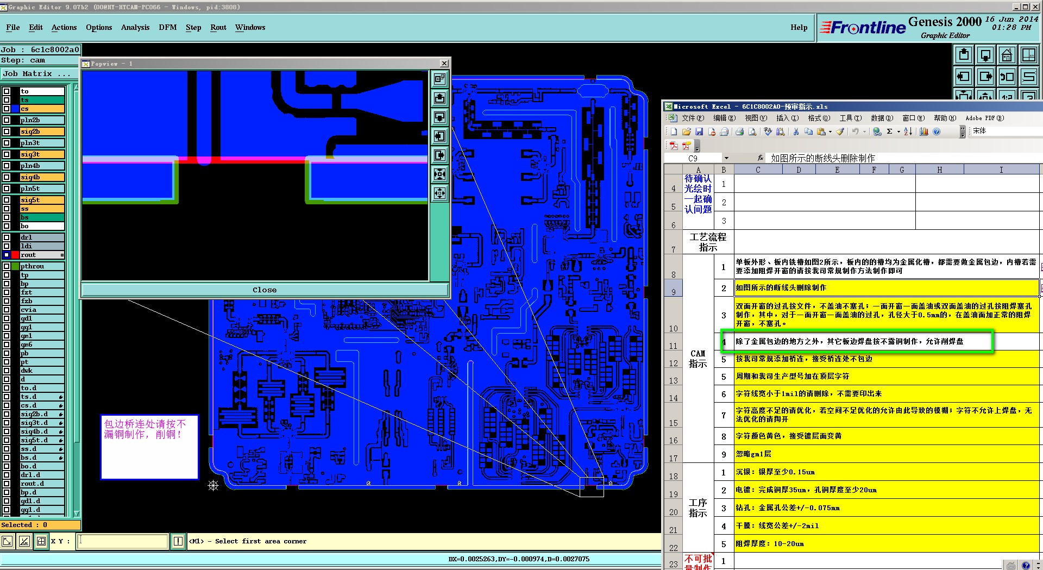This screenshot has height=570, width=1043.
Task: Toggle checkbox for layer drl
Action: pos(7,237)
